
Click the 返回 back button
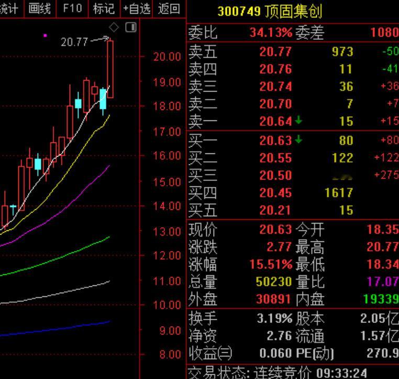pos(169,8)
